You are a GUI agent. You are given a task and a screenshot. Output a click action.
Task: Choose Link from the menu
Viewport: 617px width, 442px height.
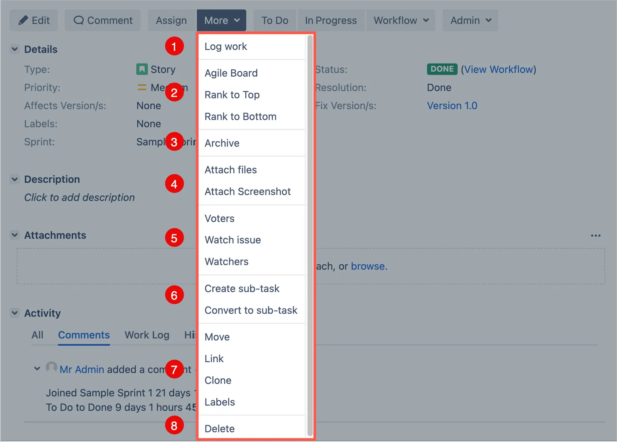pos(252,359)
